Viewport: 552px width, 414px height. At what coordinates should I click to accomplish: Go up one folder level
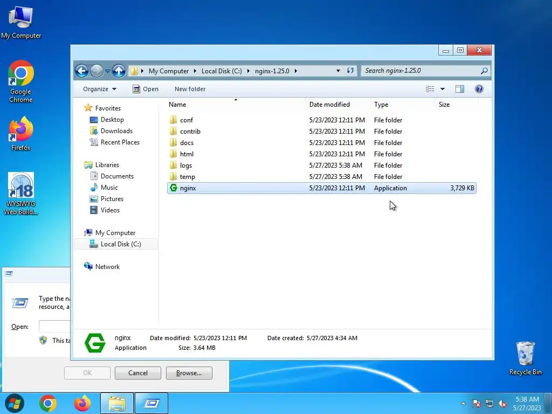pos(119,71)
